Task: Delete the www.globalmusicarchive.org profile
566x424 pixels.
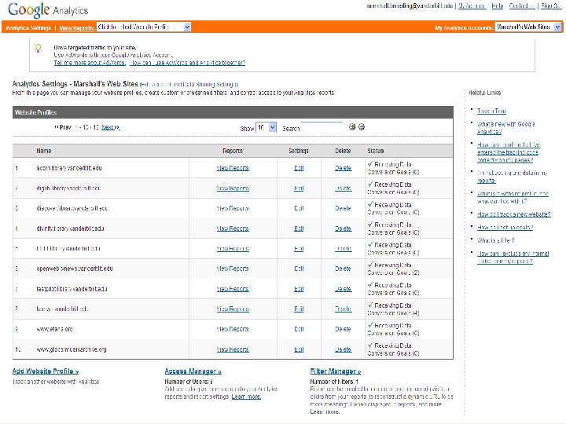Action: (x=343, y=349)
